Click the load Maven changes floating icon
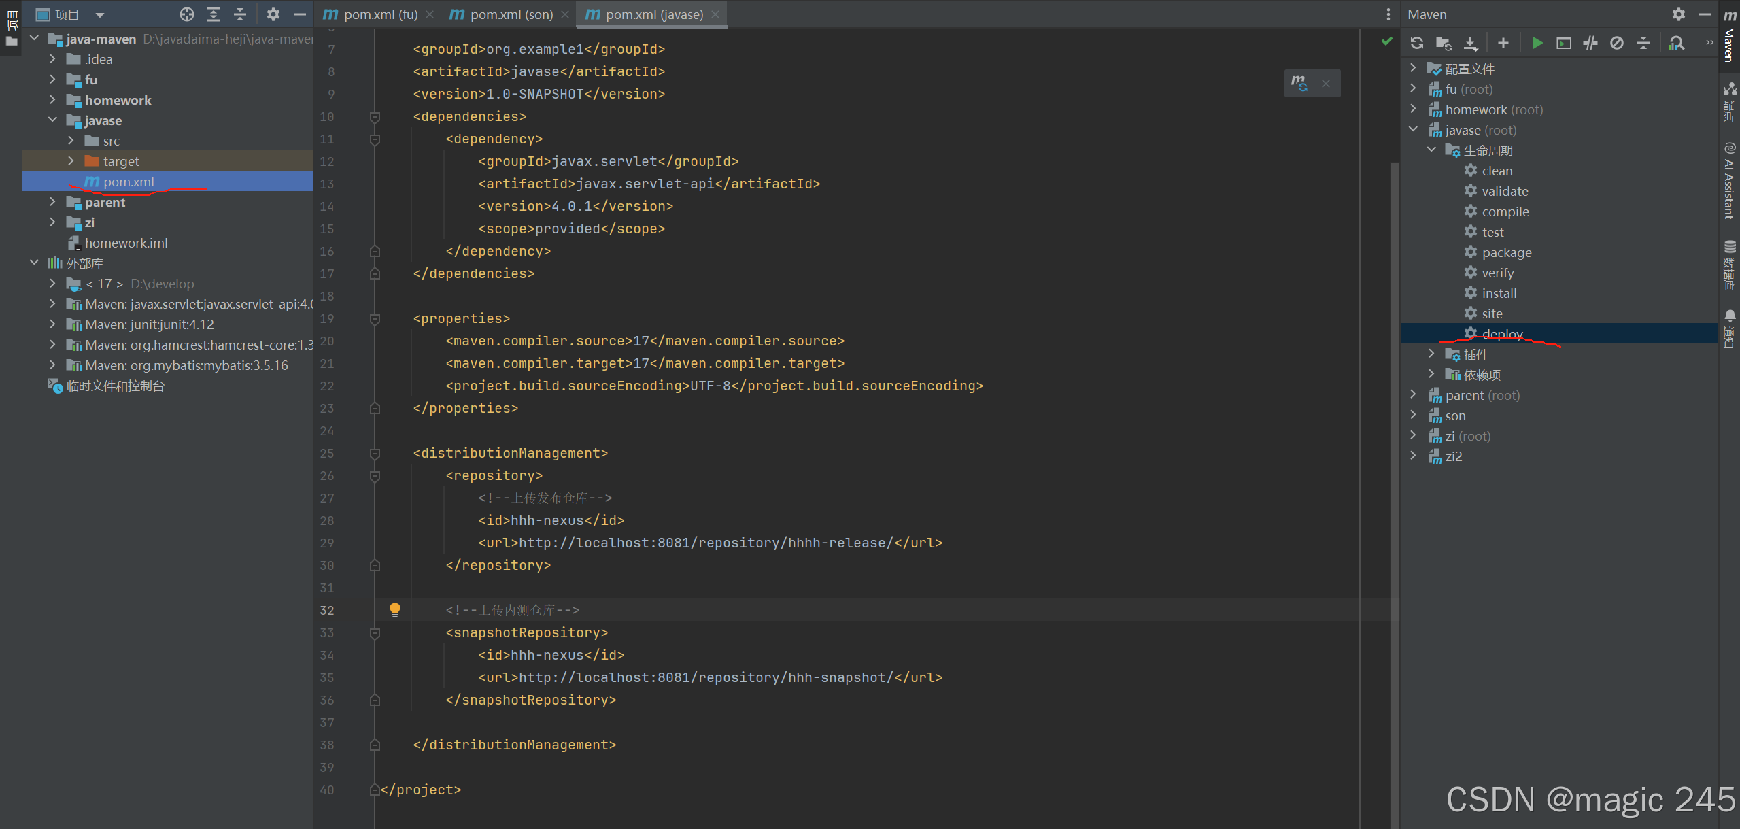The width and height of the screenshot is (1740, 829). pyautogui.click(x=1299, y=83)
